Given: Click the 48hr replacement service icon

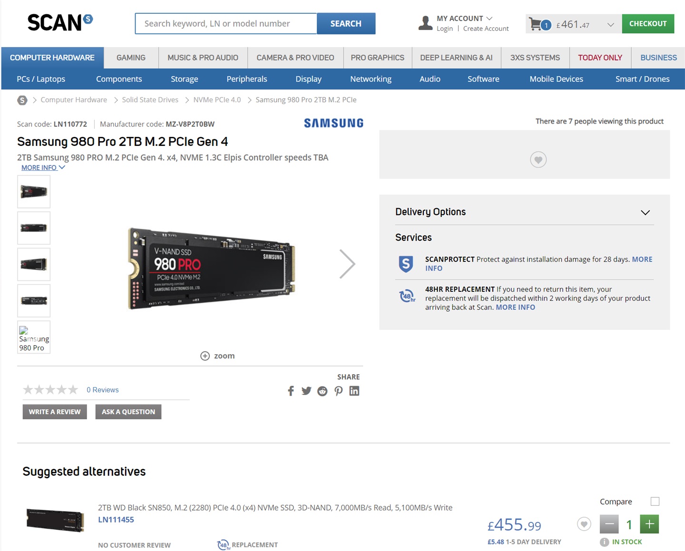Looking at the screenshot, I should [407, 296].
